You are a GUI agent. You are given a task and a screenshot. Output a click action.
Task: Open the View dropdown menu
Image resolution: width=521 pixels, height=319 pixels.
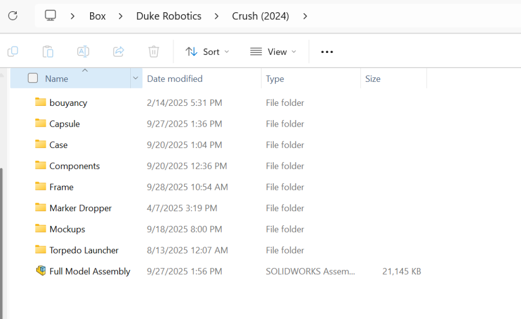tap(273, 51)
